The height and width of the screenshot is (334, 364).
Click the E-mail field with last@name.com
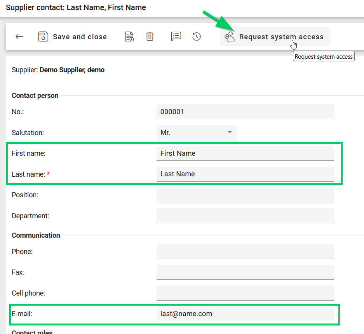(x=245, y=314)
